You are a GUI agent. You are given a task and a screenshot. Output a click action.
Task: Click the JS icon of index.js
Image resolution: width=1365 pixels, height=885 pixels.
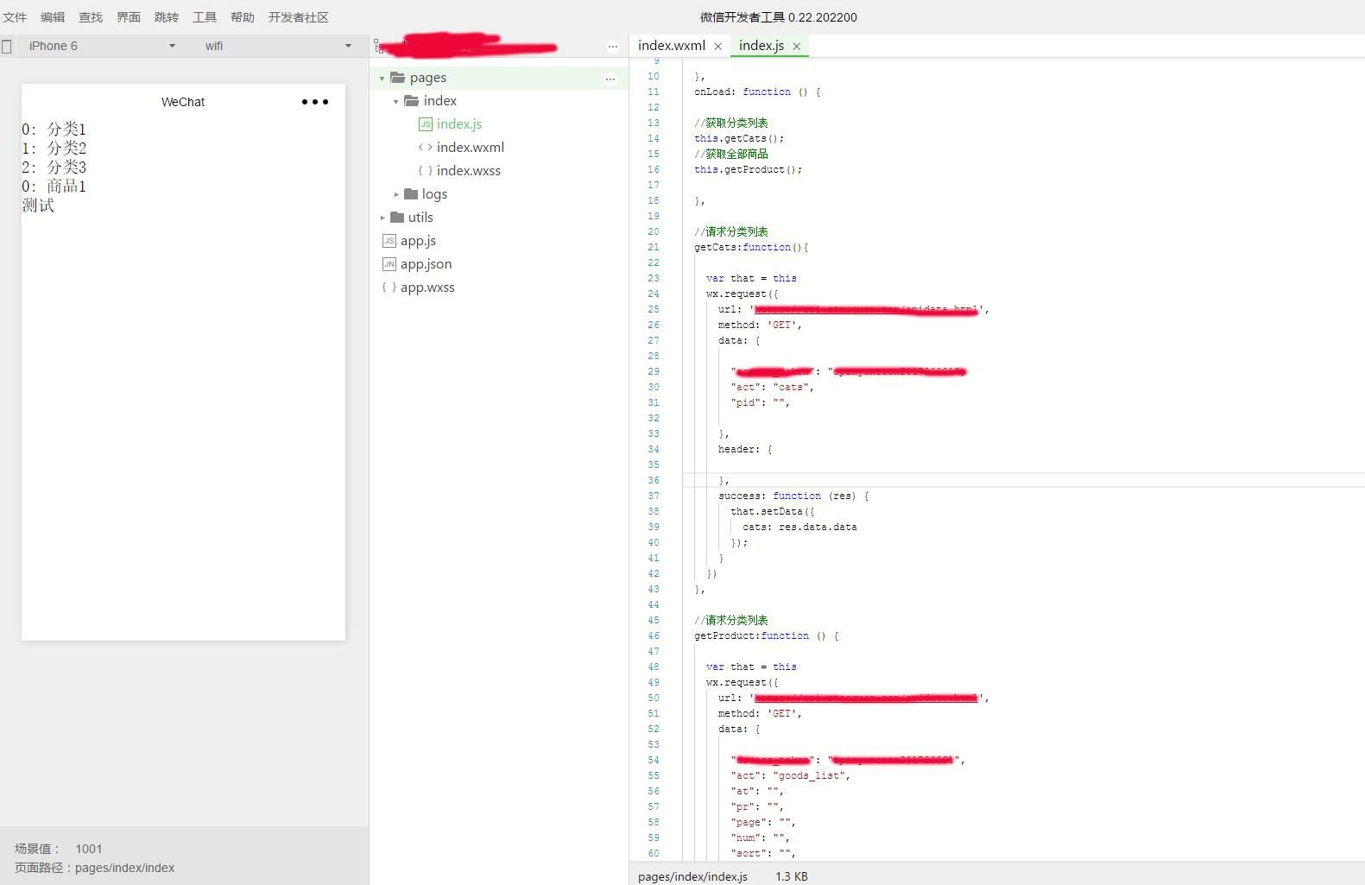tap(425, 124)
